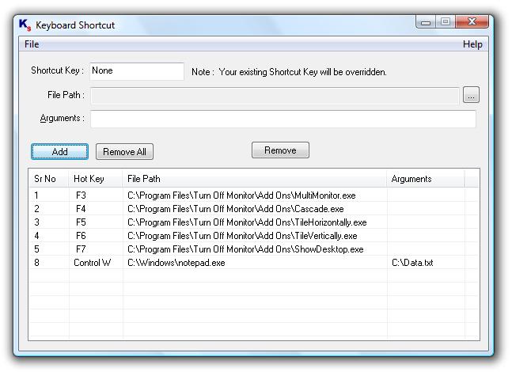Select the F5 TileHorizontally.exe row
Viewport: 512px width, 372px height.
point(254,222)
